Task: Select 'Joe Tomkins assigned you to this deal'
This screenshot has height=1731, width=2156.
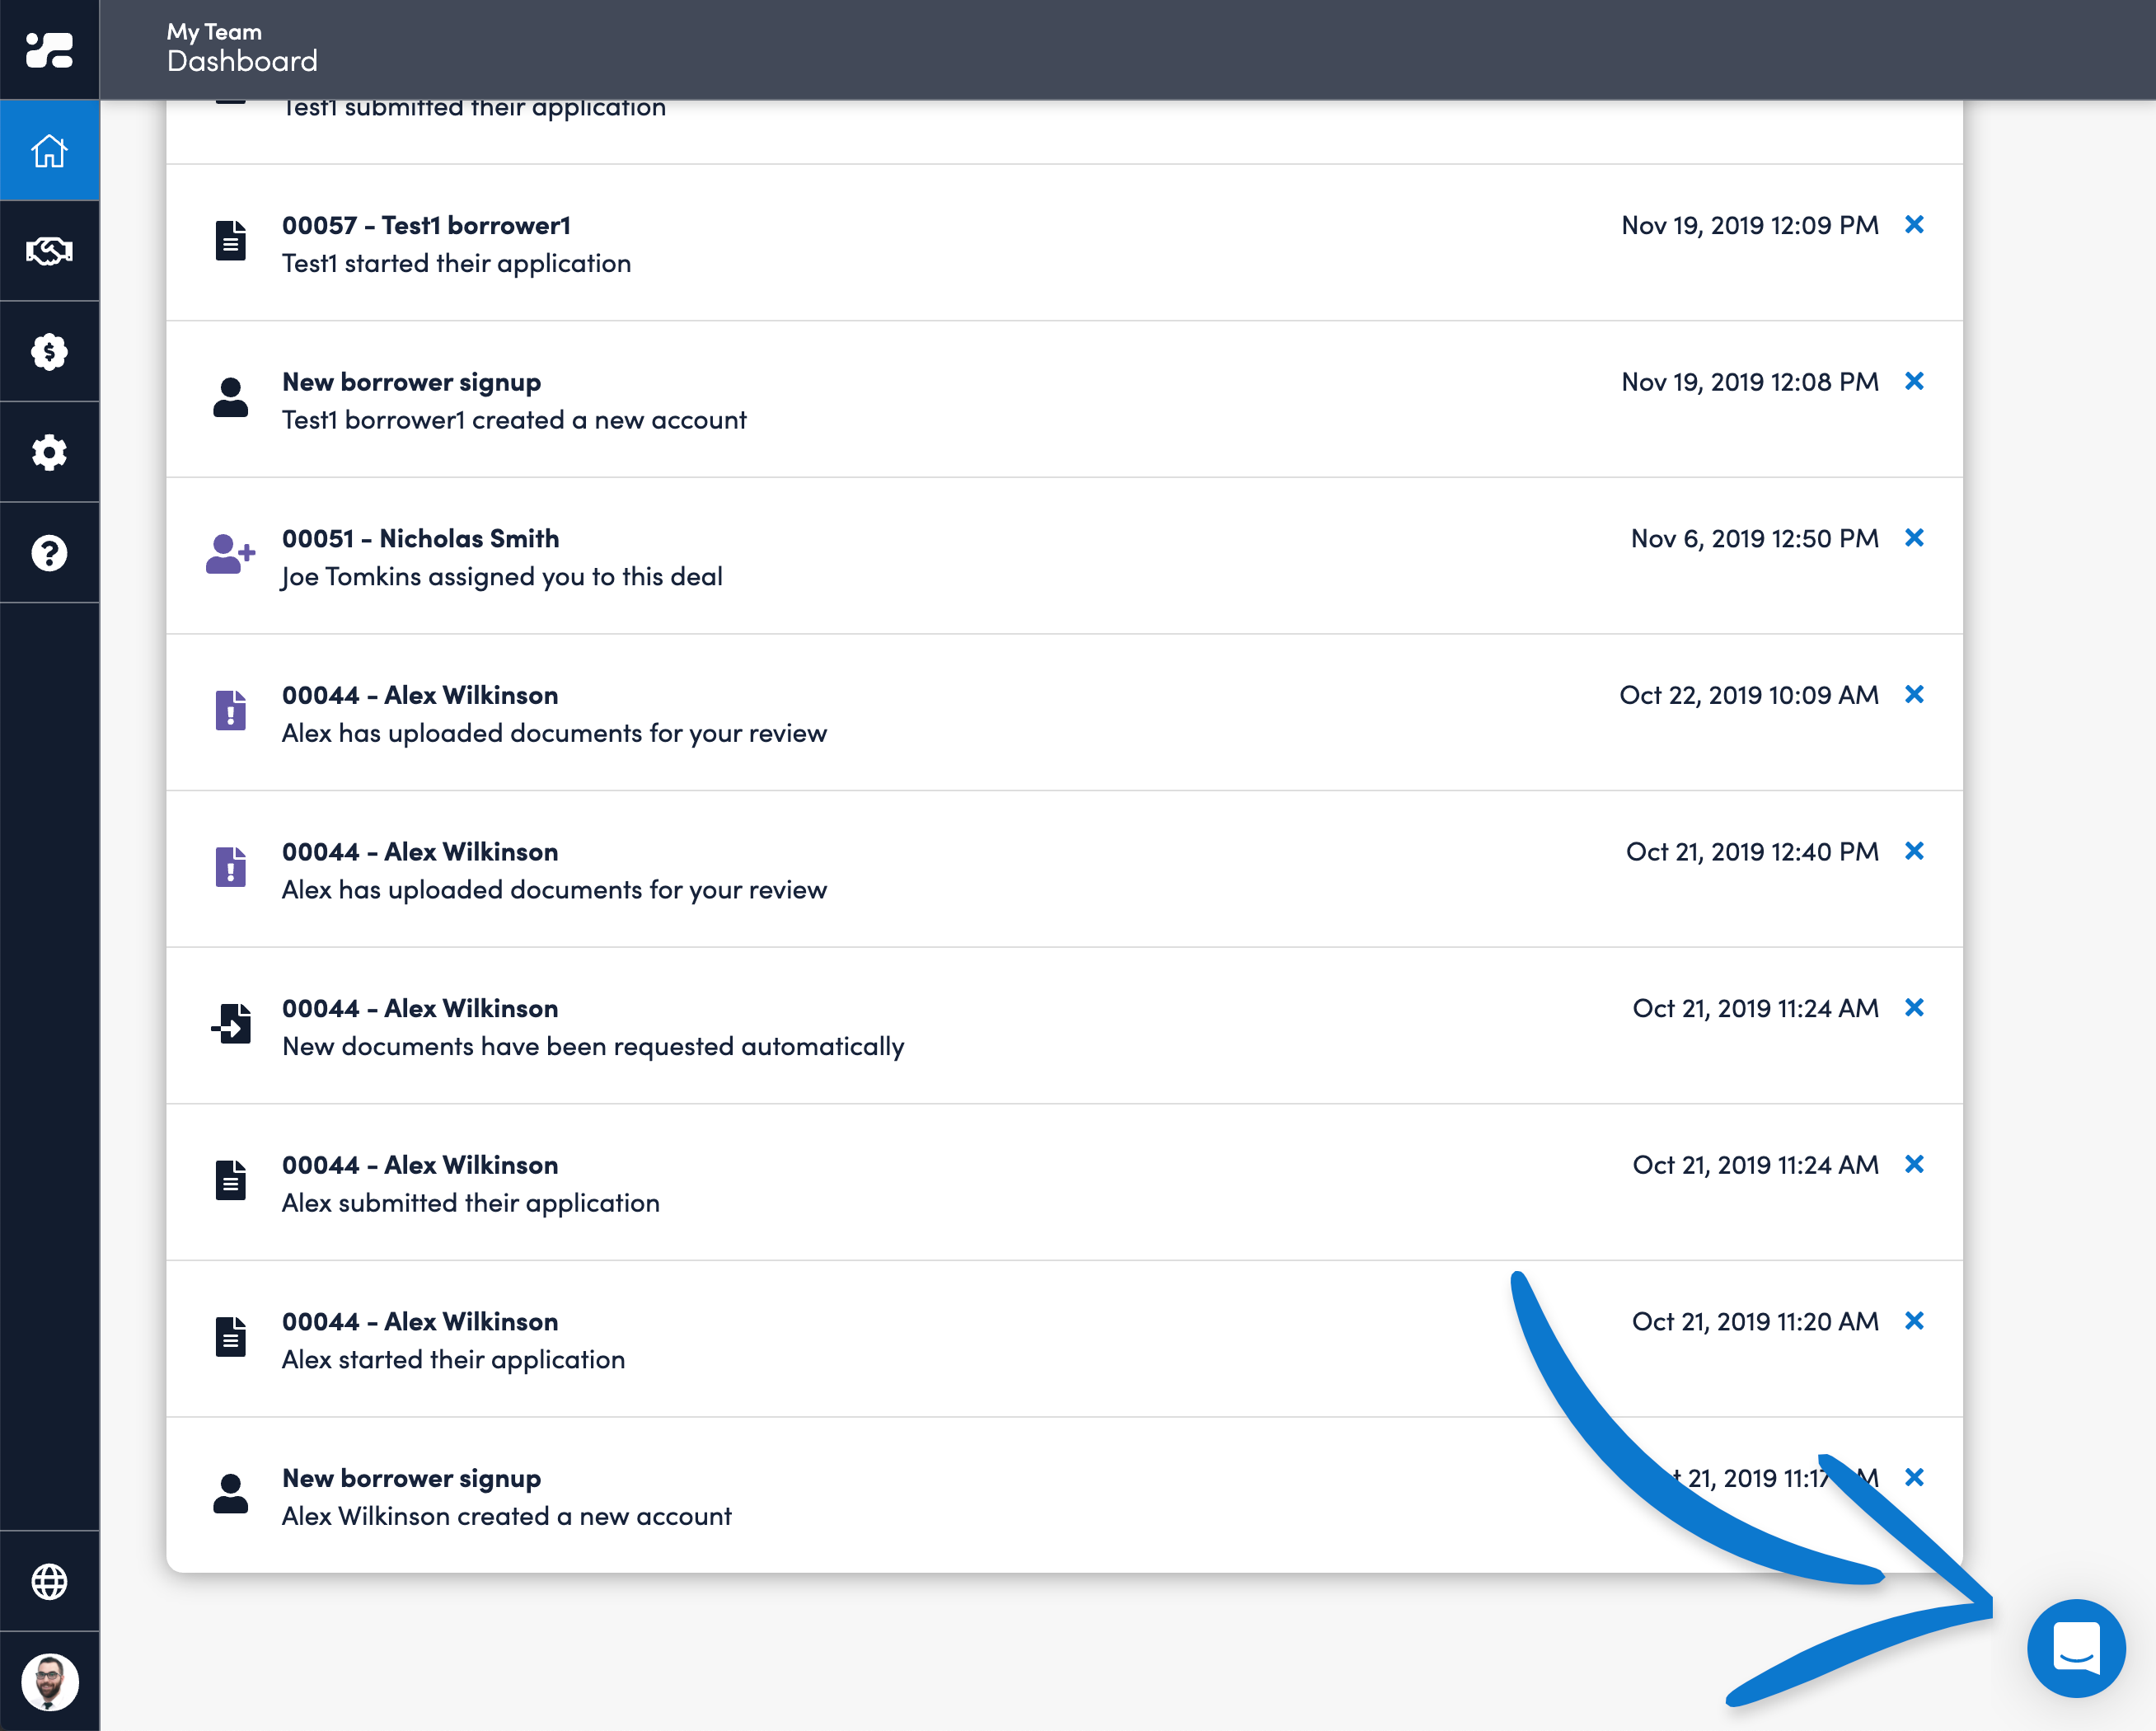Action: (x=502, y=577)
